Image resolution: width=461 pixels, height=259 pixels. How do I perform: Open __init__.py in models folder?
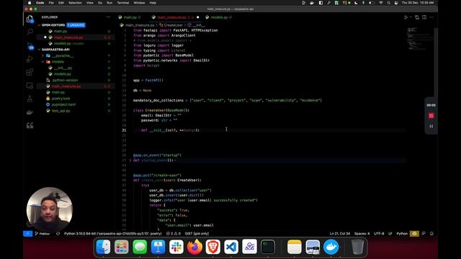click(x=63, y=68)
